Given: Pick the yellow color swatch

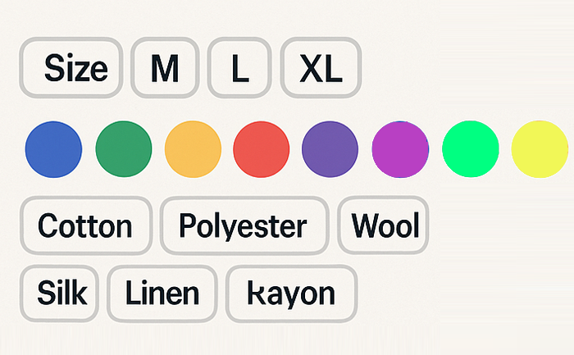Looking at the screenshot, I should tap(540, 149).
